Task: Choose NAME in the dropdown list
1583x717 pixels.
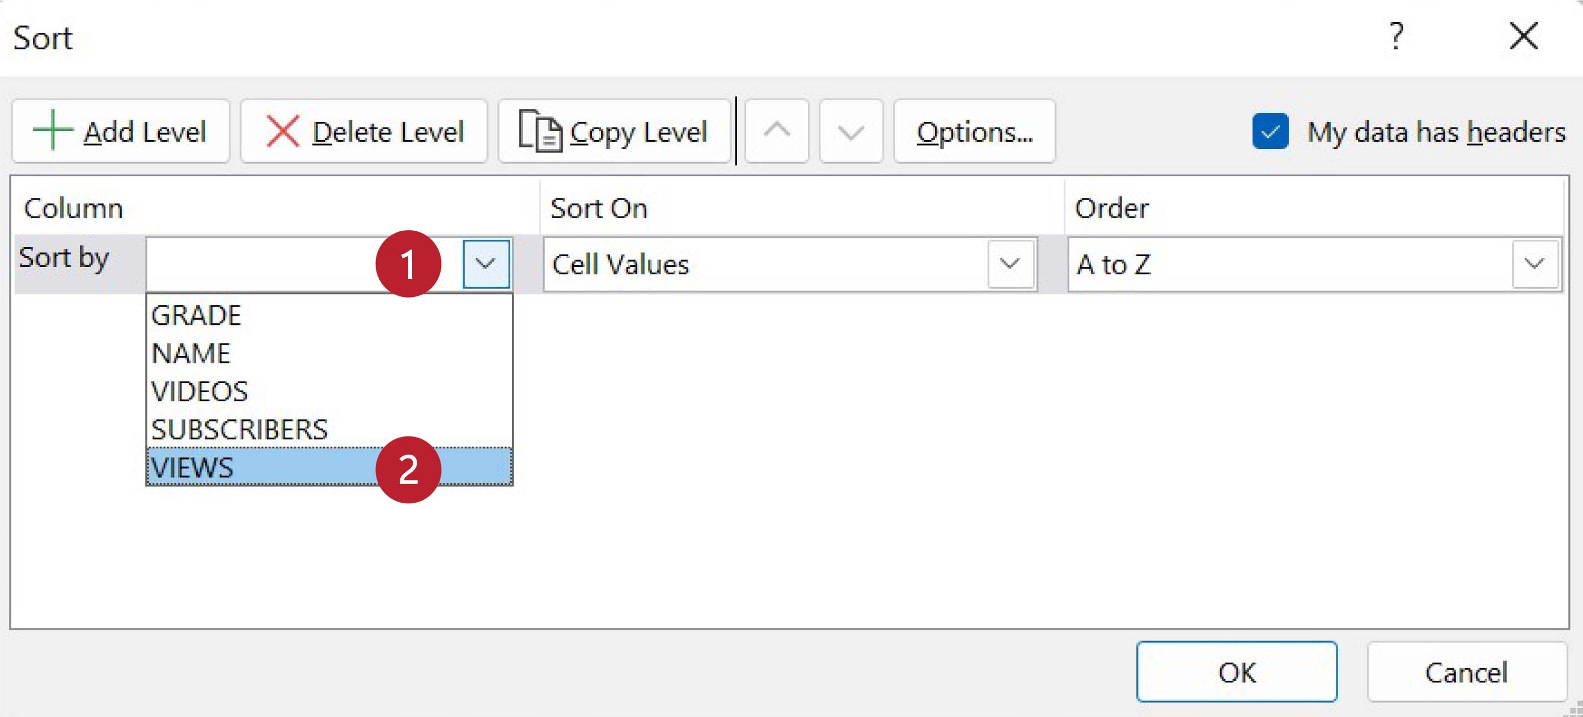Action: (x=191, y=353)
